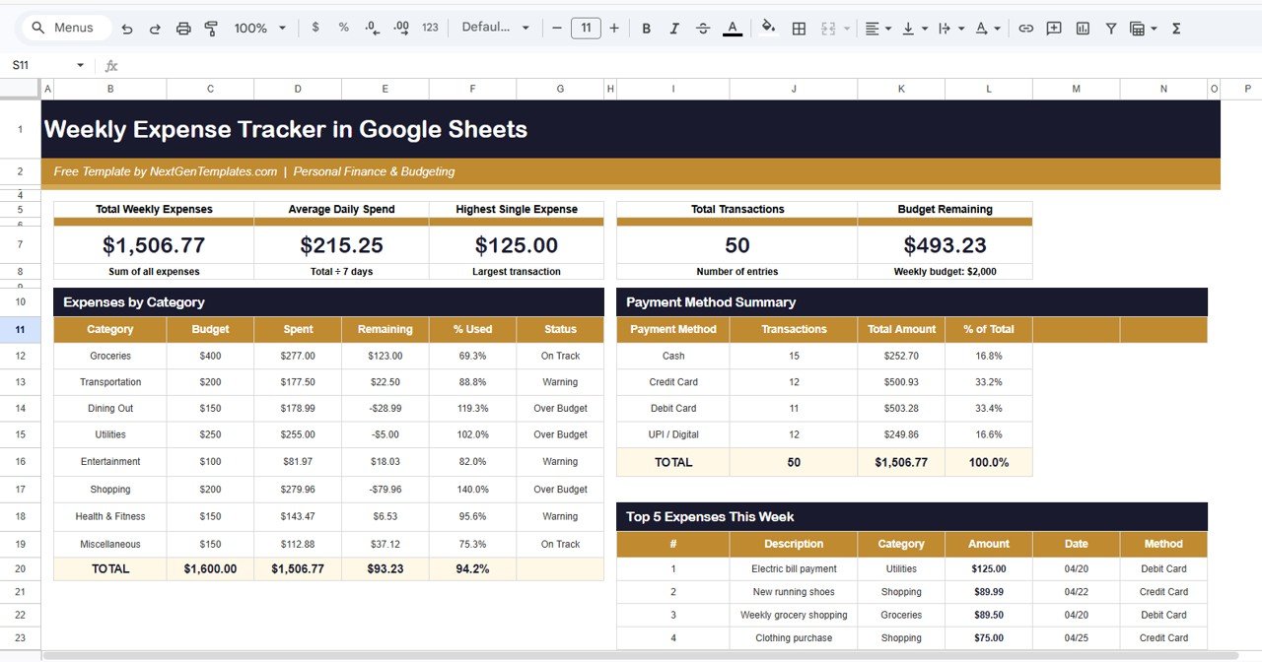
Task: Click the select-all corner box
Action: (20, 89)
